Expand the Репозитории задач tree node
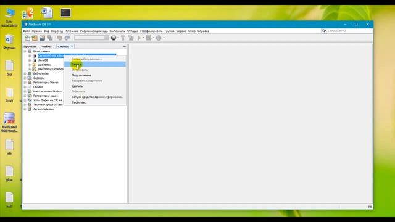This screenshot has width=395, height=222. click(25, 96)
